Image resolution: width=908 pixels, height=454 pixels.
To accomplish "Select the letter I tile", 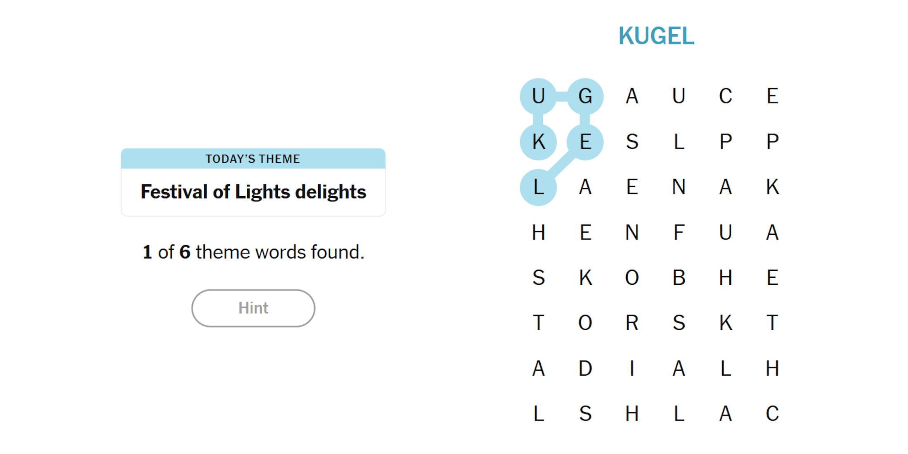I will click(632, 368).
